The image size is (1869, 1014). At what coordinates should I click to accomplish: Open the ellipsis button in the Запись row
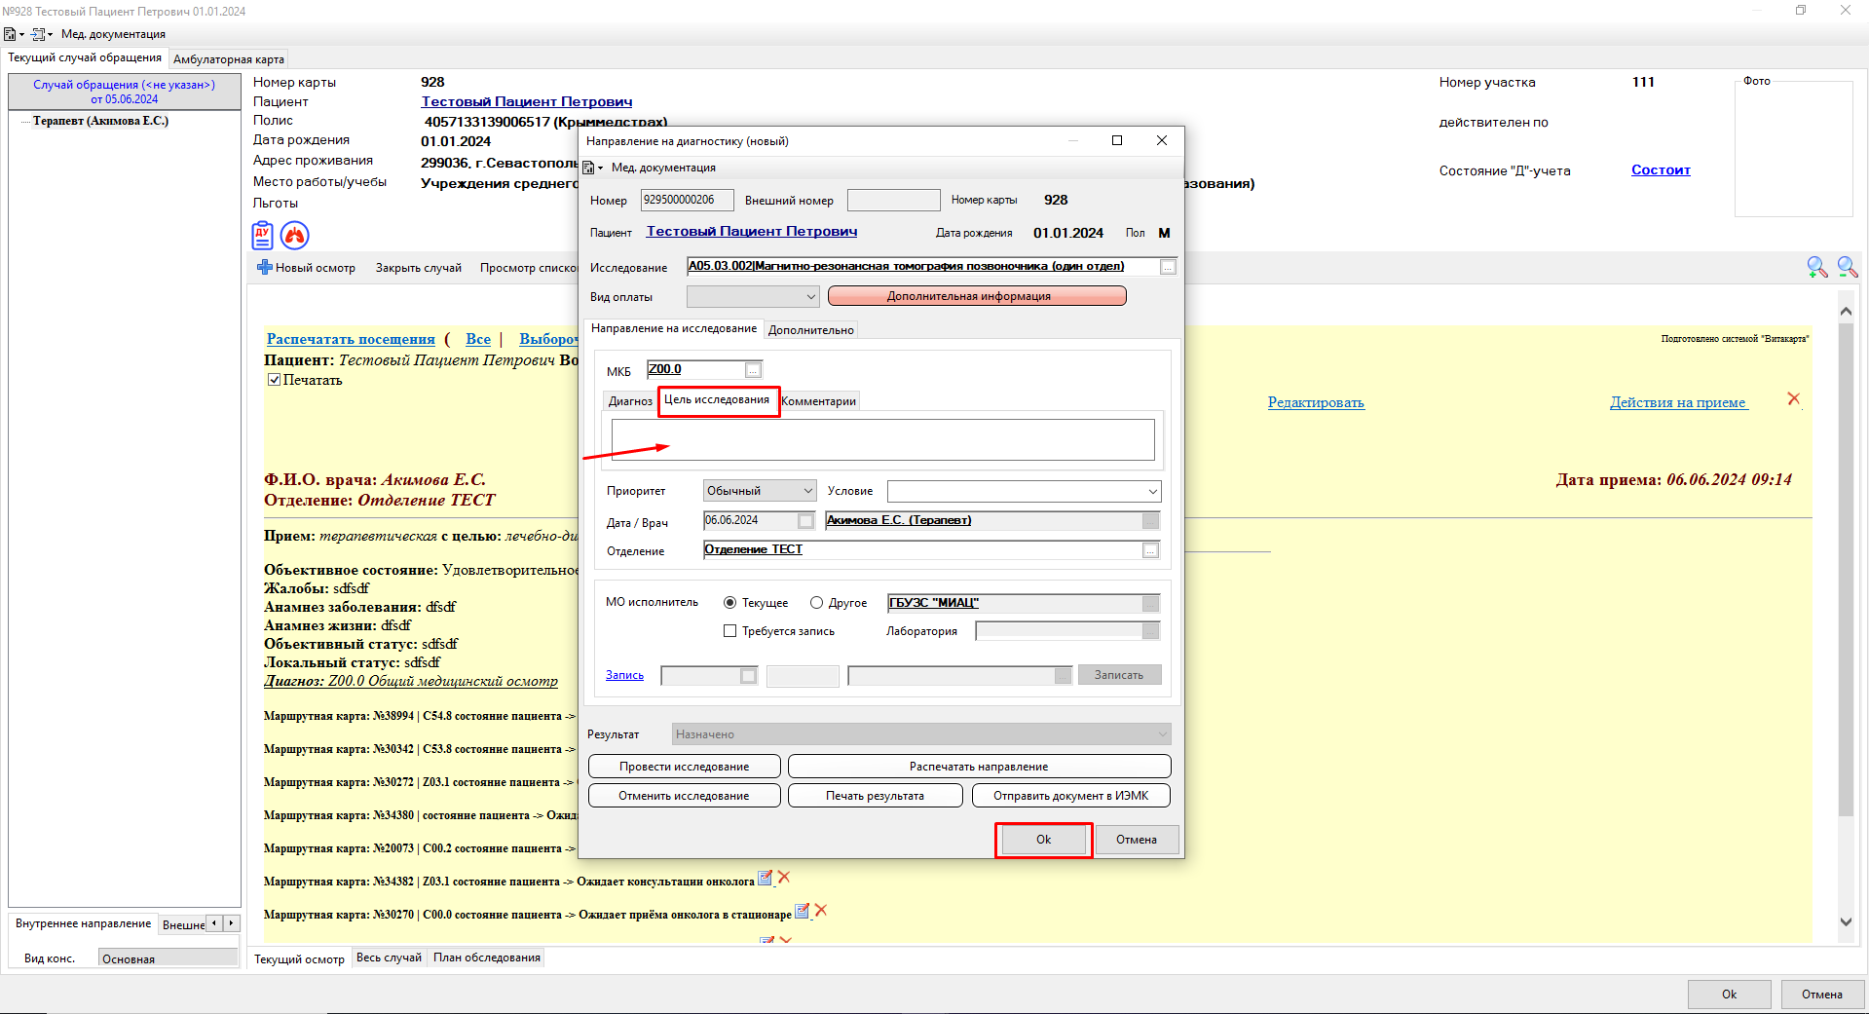[x=1063, y=676]
